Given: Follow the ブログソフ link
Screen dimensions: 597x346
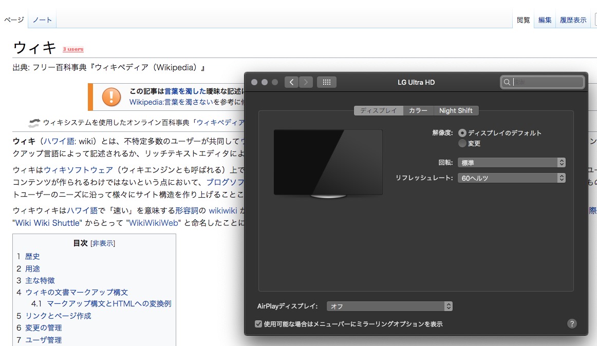Looking at the screenshot, I should tap(225, 182).
